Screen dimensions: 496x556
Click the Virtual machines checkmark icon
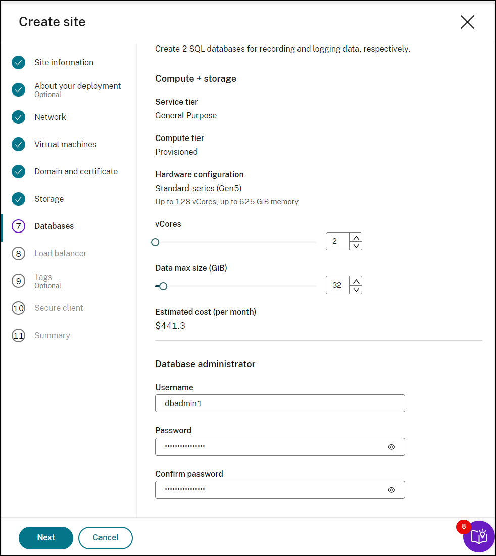tap(18, 144)
